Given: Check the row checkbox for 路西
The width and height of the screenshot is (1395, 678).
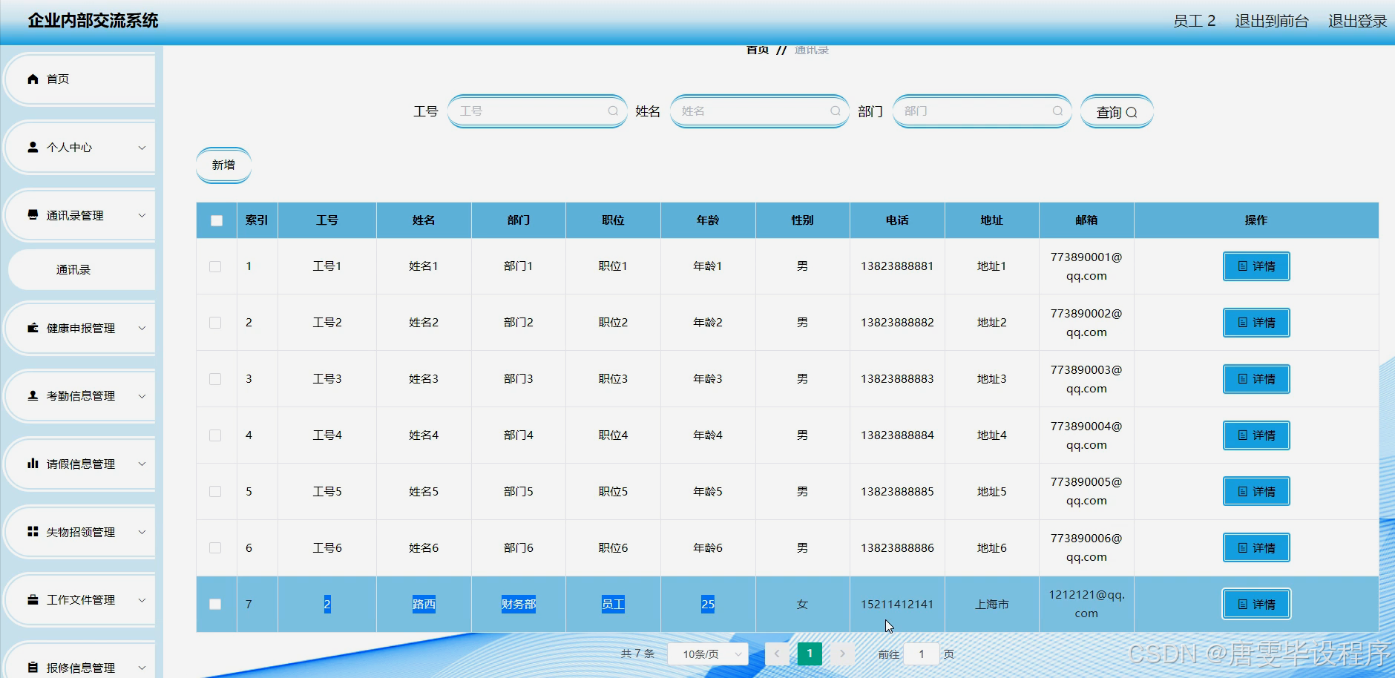Looking at the screenshot, I should (x=215, y=605).
